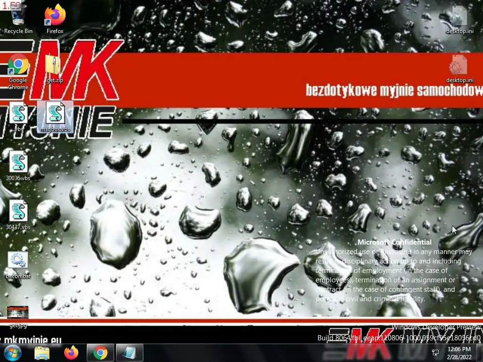
Task: Select the 30036.vbs script file
Action: (18, 165)
